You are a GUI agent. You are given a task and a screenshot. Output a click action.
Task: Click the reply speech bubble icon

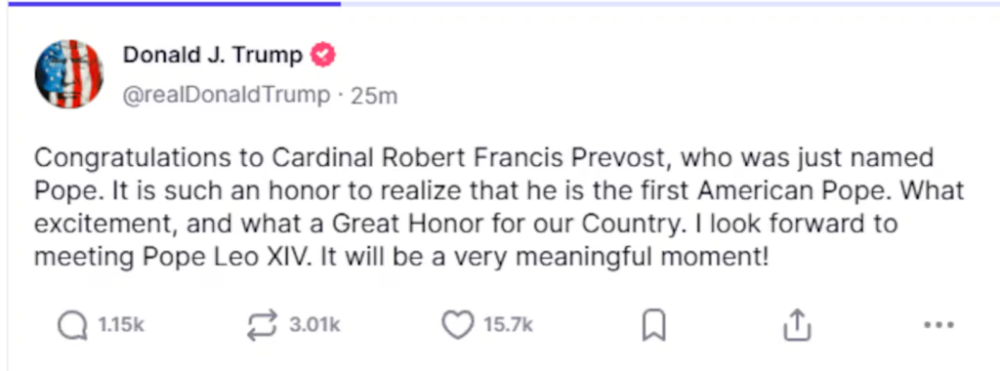pyautogui.click(x=72, y=326)
